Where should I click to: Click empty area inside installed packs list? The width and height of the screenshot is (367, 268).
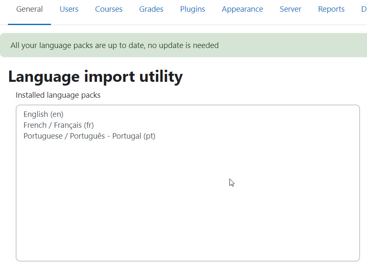(188, 199)
